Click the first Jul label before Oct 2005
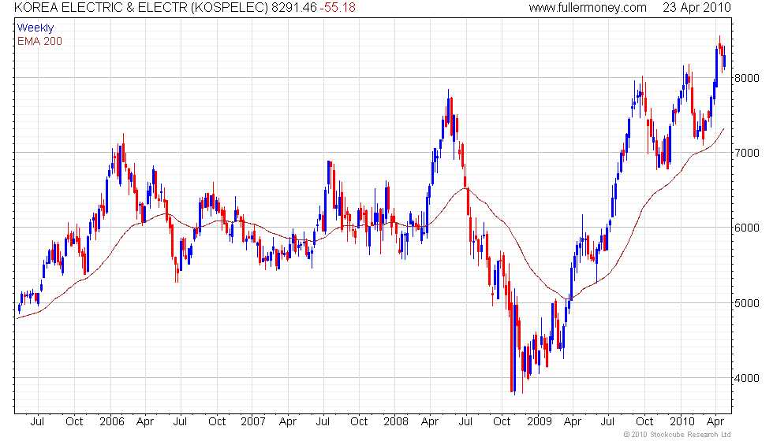This screenshot has height=441, width=773. [x=38, y=421]
